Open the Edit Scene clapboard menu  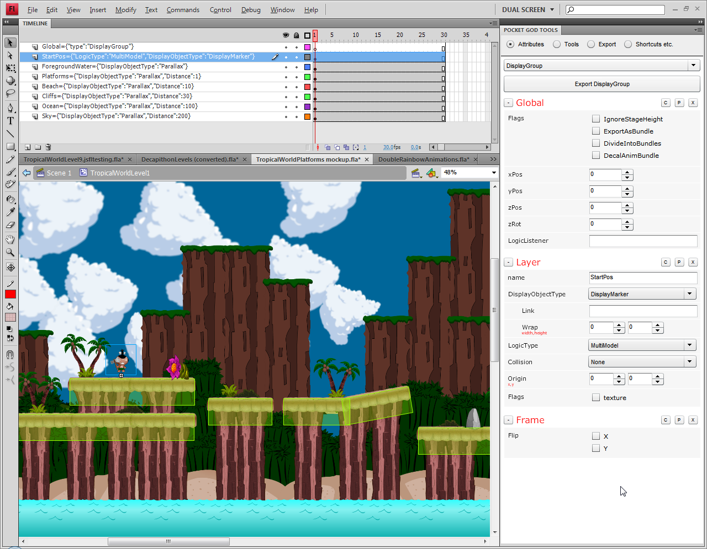tap(416, 173)
